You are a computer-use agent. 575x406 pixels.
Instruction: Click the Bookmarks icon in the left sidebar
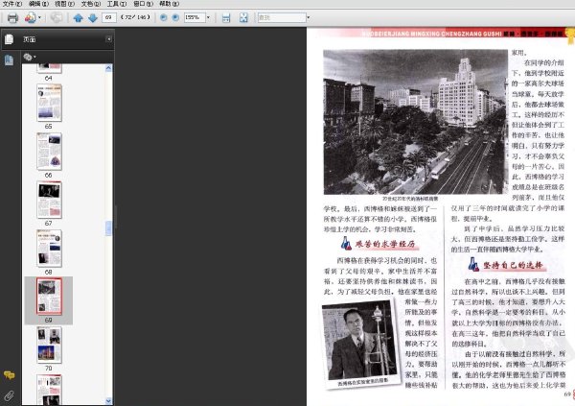(x=9, y=60)
